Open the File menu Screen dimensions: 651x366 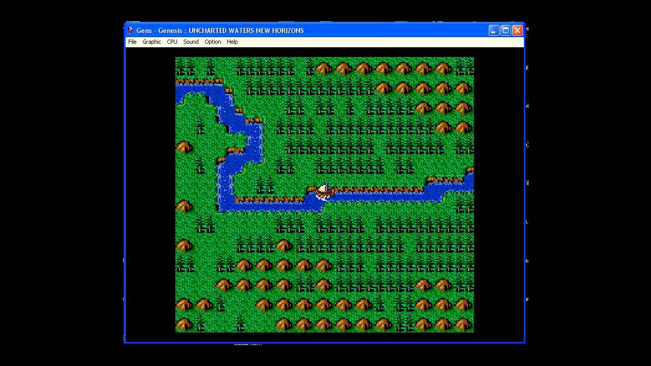(x=132, y=42)
